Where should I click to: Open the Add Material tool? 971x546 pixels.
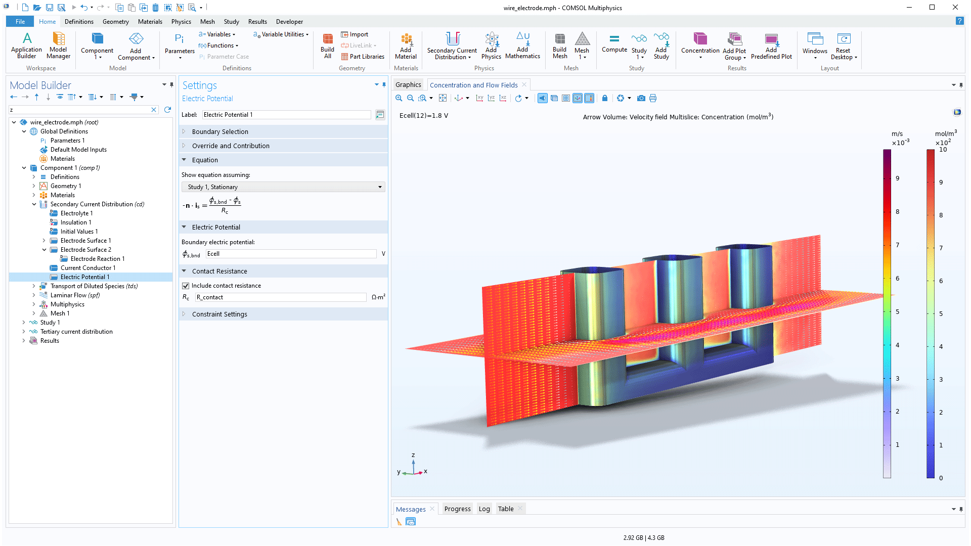coord(406,45)
